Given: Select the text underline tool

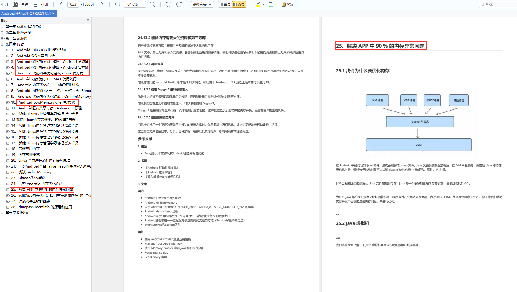Looking at the screenshot, I should pos(271,4).
